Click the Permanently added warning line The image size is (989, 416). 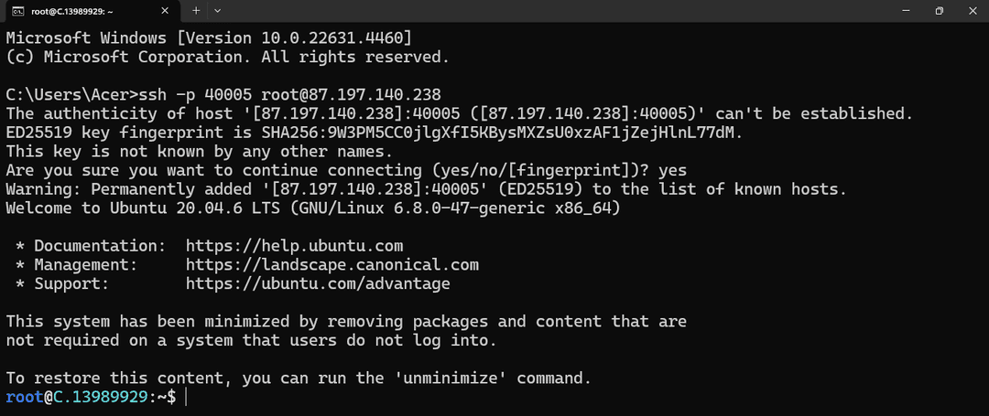427,189
